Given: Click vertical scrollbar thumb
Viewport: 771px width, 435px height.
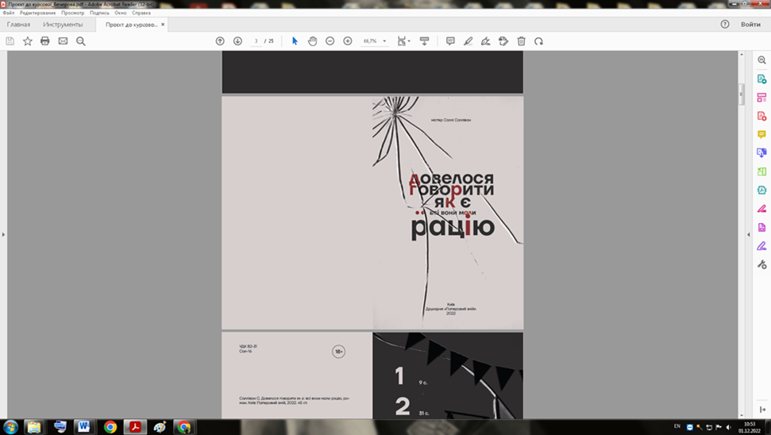Looking at the screenshot, I should 742,94.
